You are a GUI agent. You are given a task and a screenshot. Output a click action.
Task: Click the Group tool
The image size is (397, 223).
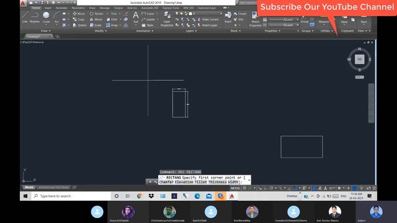305,19
